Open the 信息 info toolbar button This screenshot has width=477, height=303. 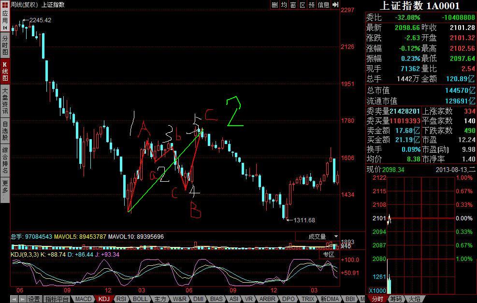(x=323, y=4)
